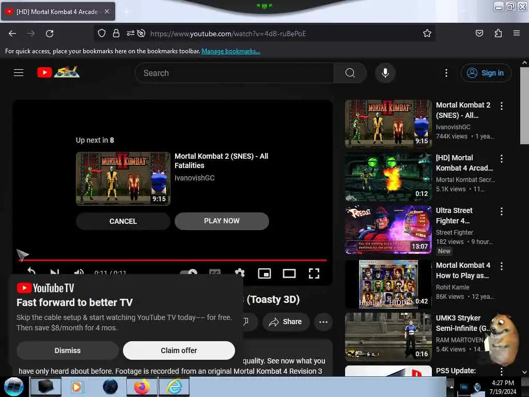
Task: Focus the YouTube Search field
Action: click(234, 73)
